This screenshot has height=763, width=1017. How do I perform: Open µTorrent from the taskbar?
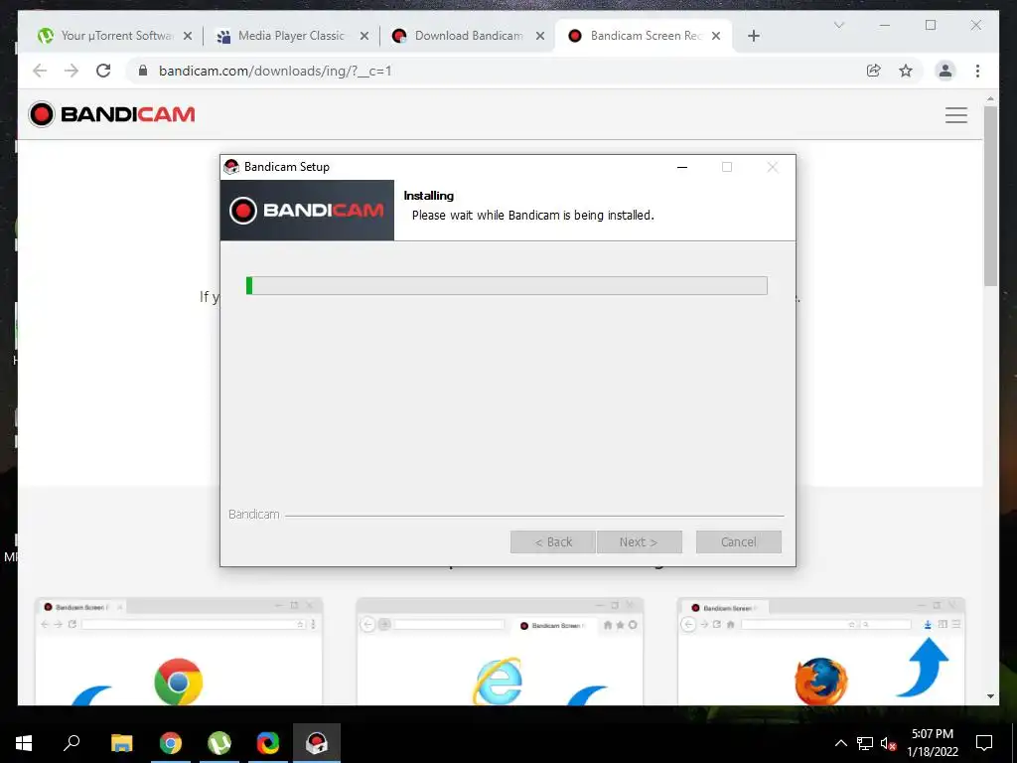click(219, 743)
